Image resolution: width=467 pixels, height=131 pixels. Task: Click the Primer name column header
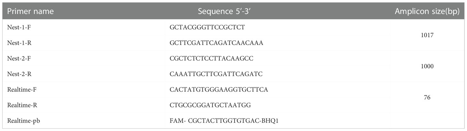tap(30, 11)
